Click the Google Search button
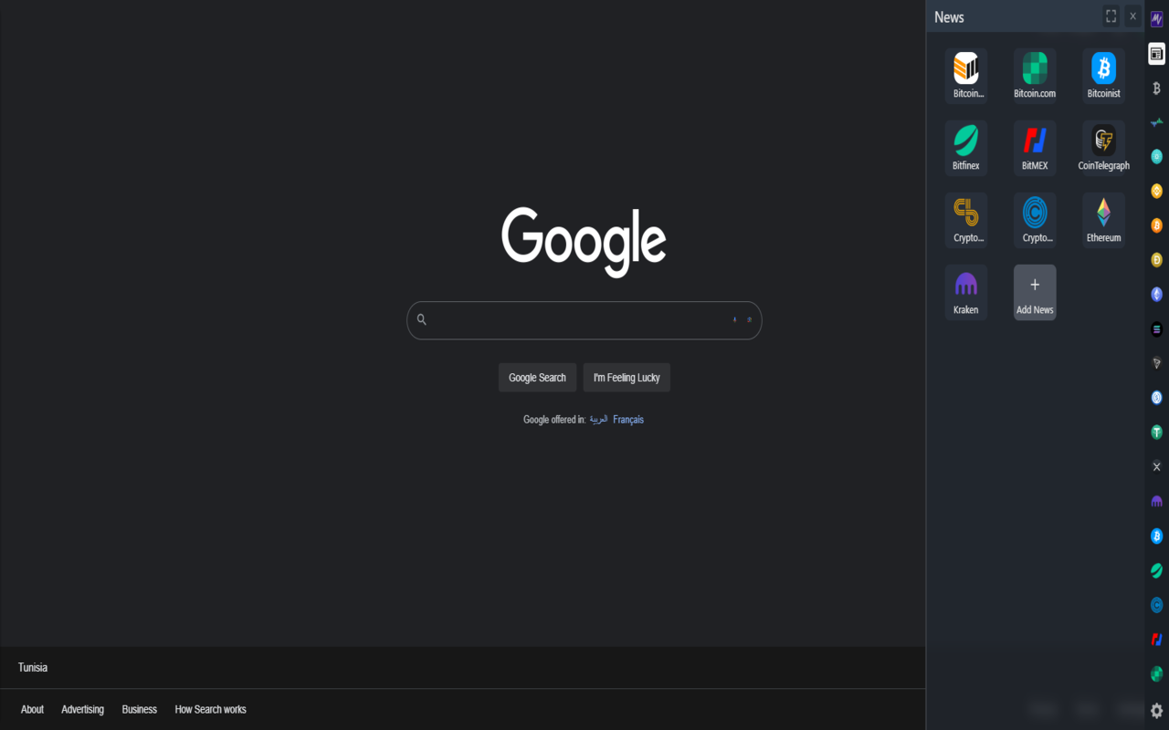Screen dimensions: 1169x730 (537, 378)
